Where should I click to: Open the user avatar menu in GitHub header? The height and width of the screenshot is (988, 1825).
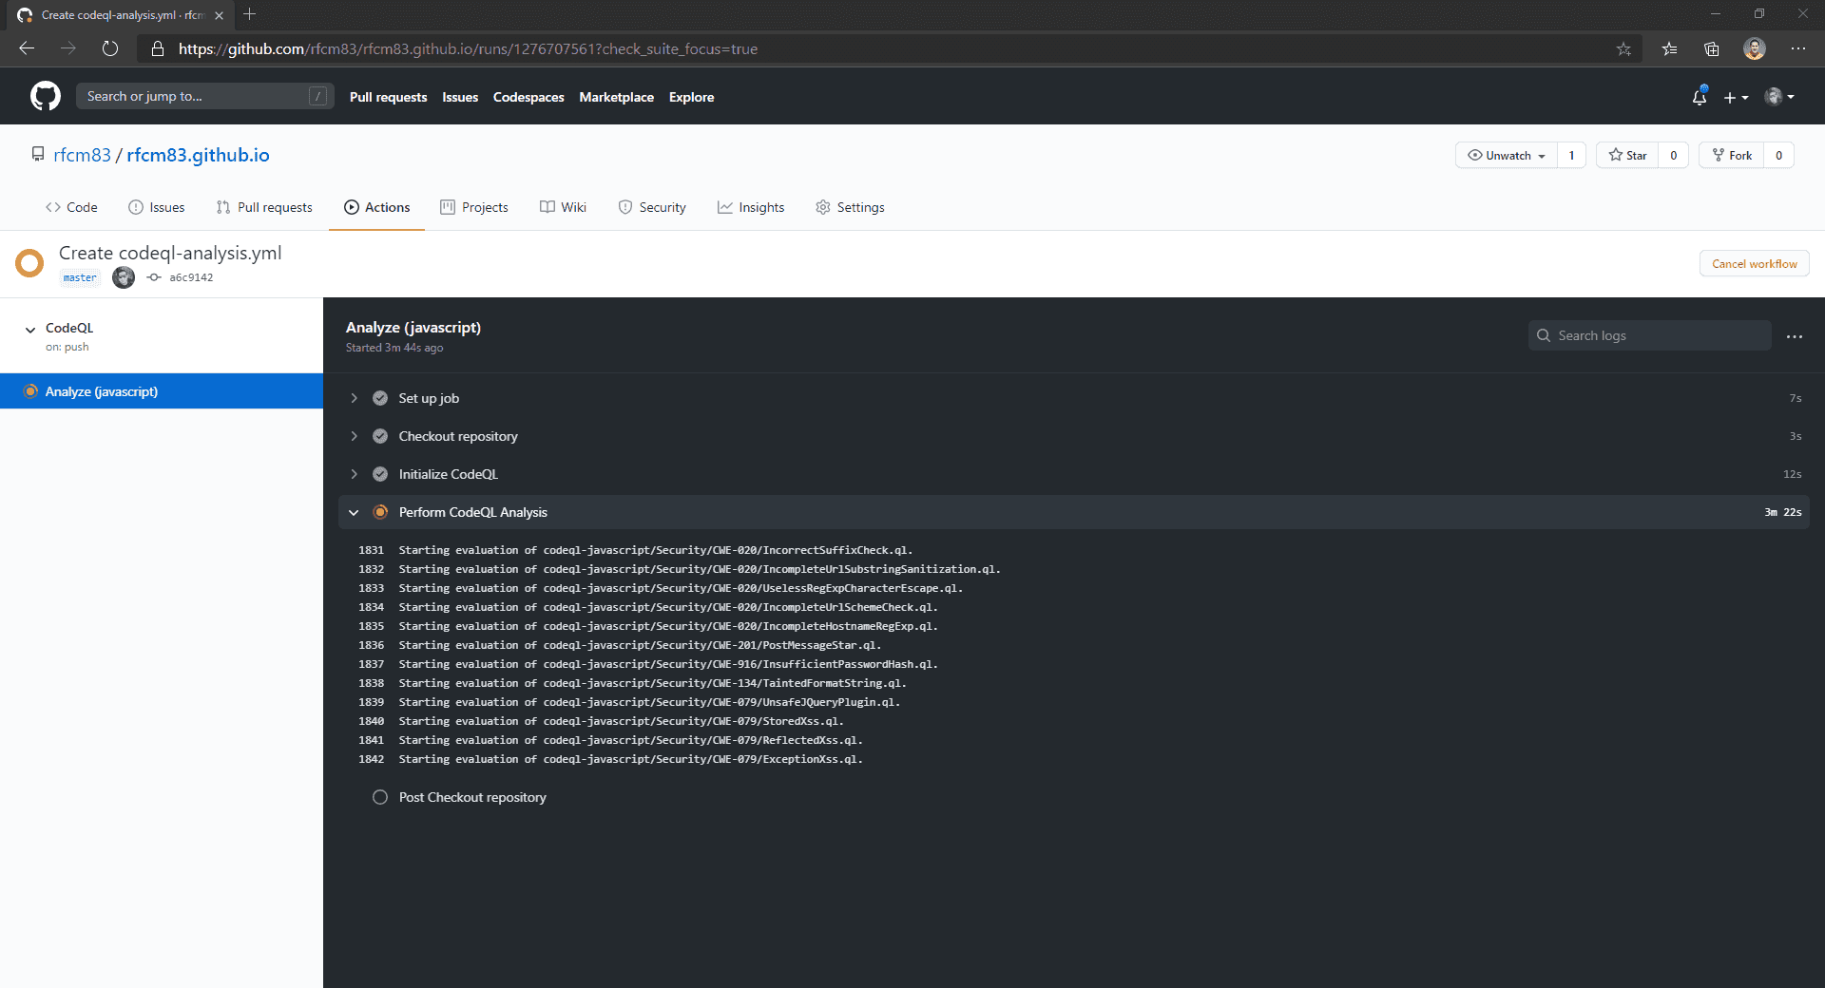coord(1779,96)
